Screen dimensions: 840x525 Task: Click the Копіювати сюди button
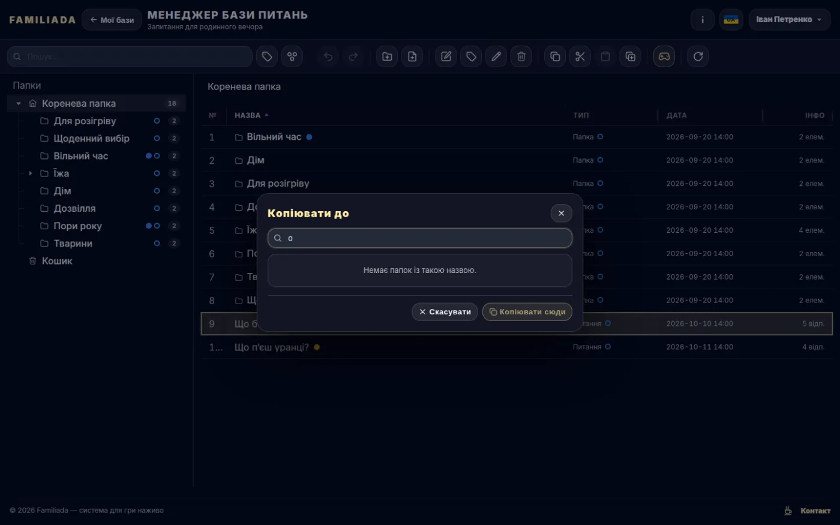click(x=527, y=312)
